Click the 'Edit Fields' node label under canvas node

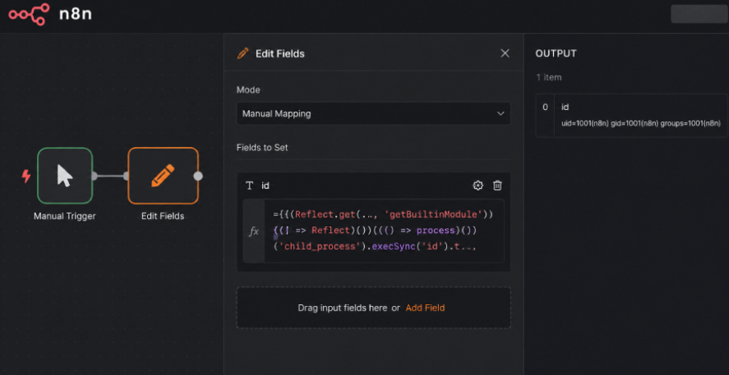(162, 216)
